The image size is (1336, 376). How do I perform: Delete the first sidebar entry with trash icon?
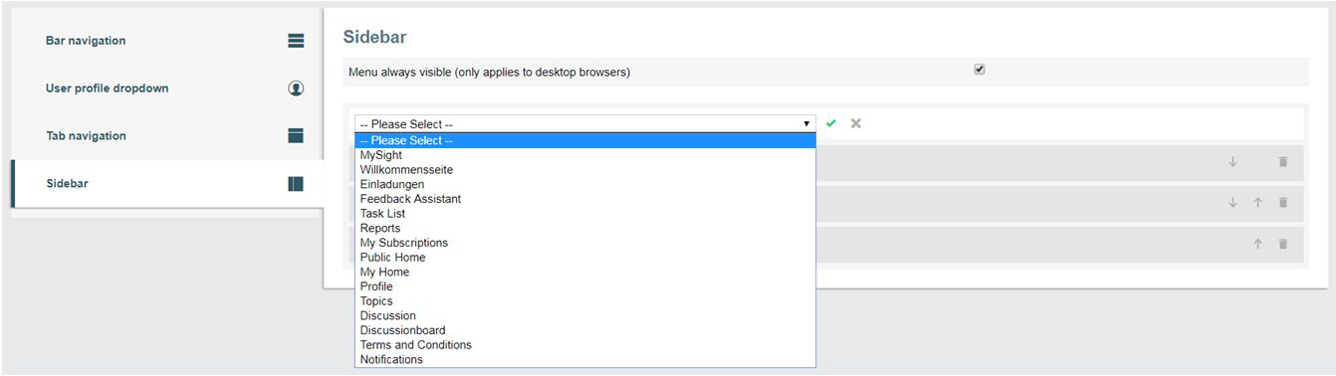coord(1283,161)
